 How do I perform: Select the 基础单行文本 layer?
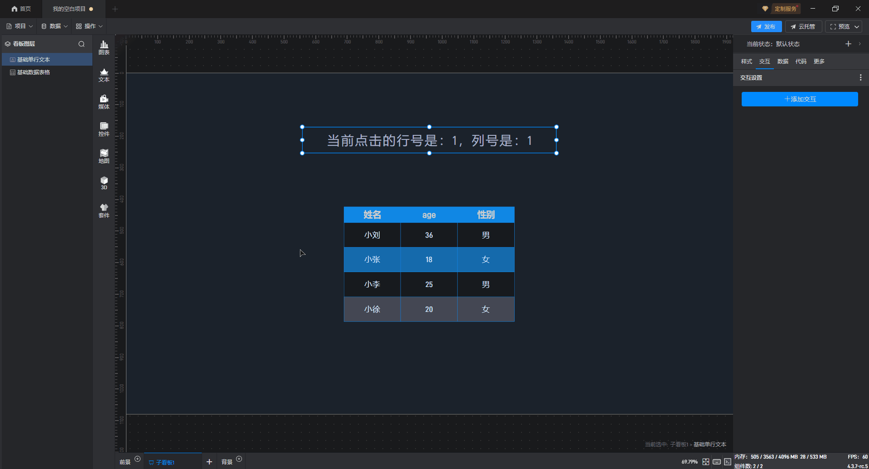47,59
